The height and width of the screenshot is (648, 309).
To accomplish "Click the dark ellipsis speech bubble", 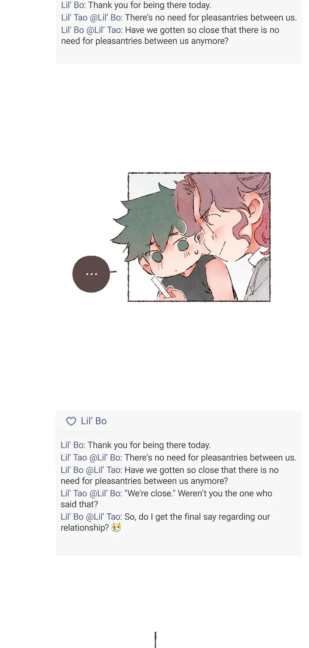I will (x=91, y=274).
